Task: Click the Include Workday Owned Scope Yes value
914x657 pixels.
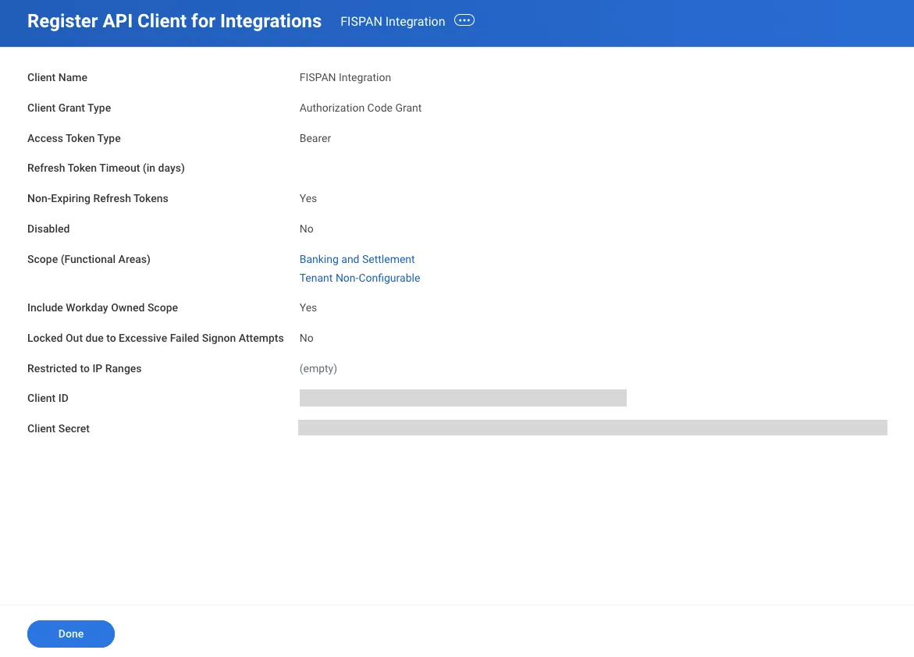Action: (308, 307)
